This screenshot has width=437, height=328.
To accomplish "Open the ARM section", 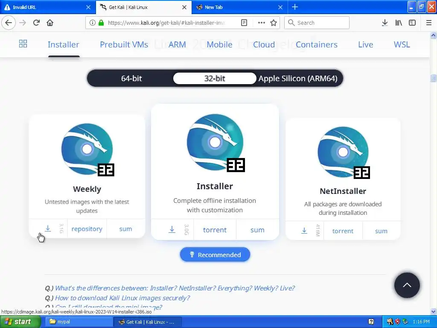I will pos(177,44).
